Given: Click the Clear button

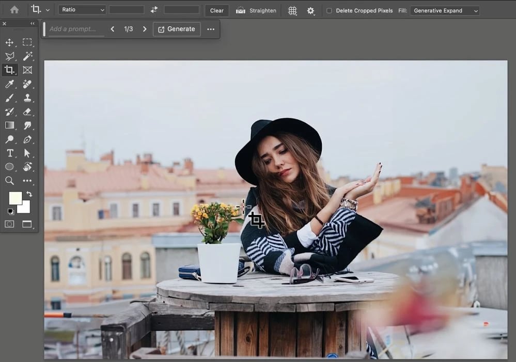Looking at the screenshot, I should pos(216,10).
